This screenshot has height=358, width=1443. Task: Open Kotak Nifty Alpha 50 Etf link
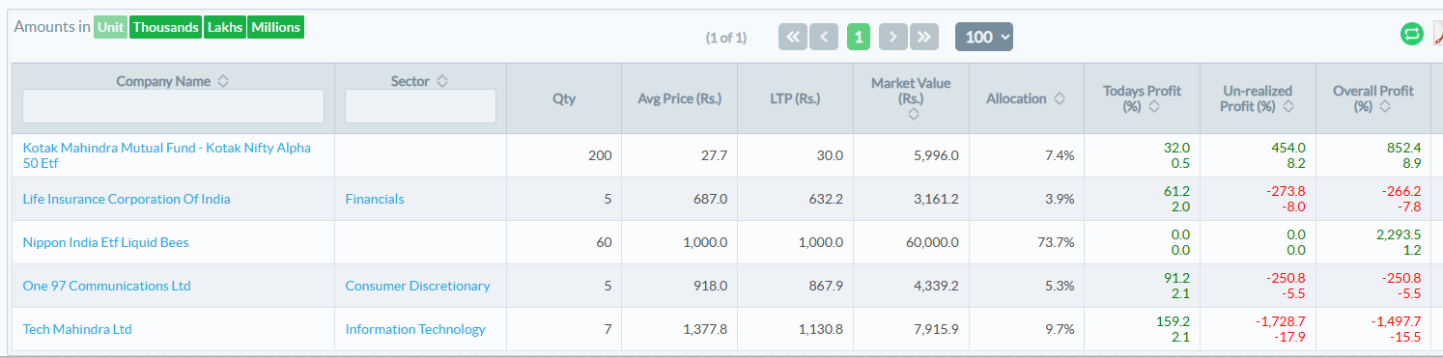[167, 155]
